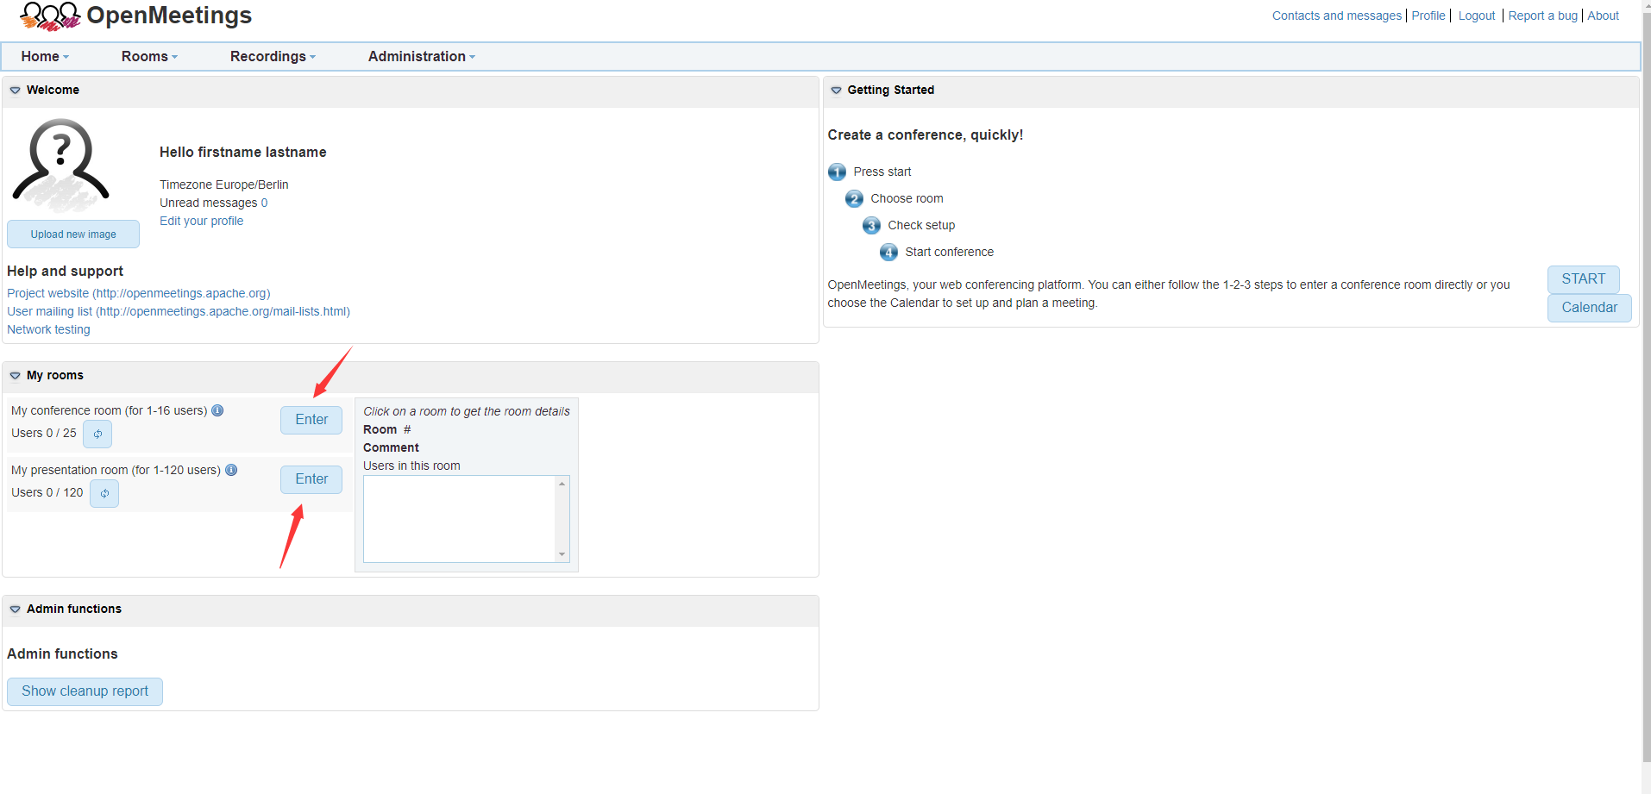The image size is (1651, 794).
Task: Open the Network testing link
Action: coord(48,329)
